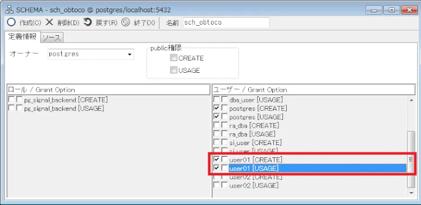Viewport: 421px width, 205px height.
Task: Minimize the SCHEMA window
Action: (x=374, y=11)
